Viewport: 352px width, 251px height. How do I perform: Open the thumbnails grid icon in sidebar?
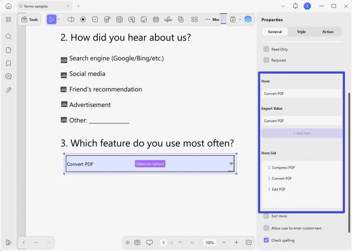9,20
